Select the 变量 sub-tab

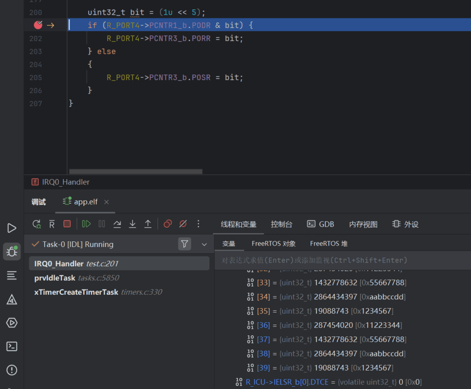point(229,244)
